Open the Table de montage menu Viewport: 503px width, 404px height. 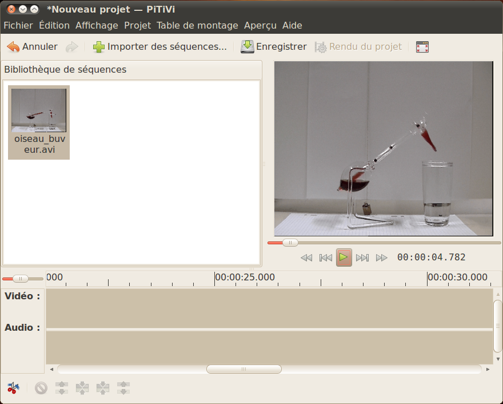197,25
